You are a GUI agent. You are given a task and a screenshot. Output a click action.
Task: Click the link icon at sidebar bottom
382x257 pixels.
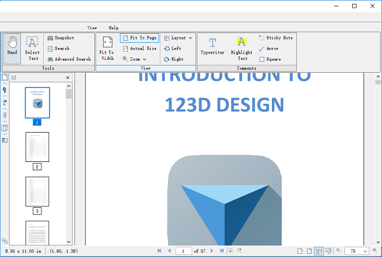pos(4,241)
